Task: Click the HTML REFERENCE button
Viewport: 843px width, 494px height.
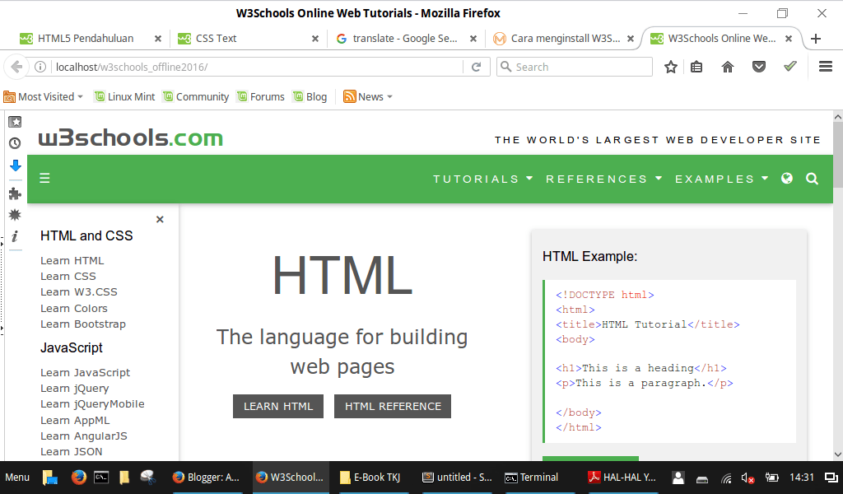Action: 393,407
